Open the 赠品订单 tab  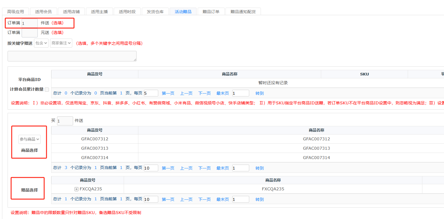pyautogui.click(x=211, y=12)
